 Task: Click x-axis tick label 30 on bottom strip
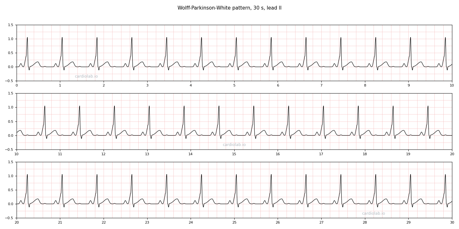point(452,222)
